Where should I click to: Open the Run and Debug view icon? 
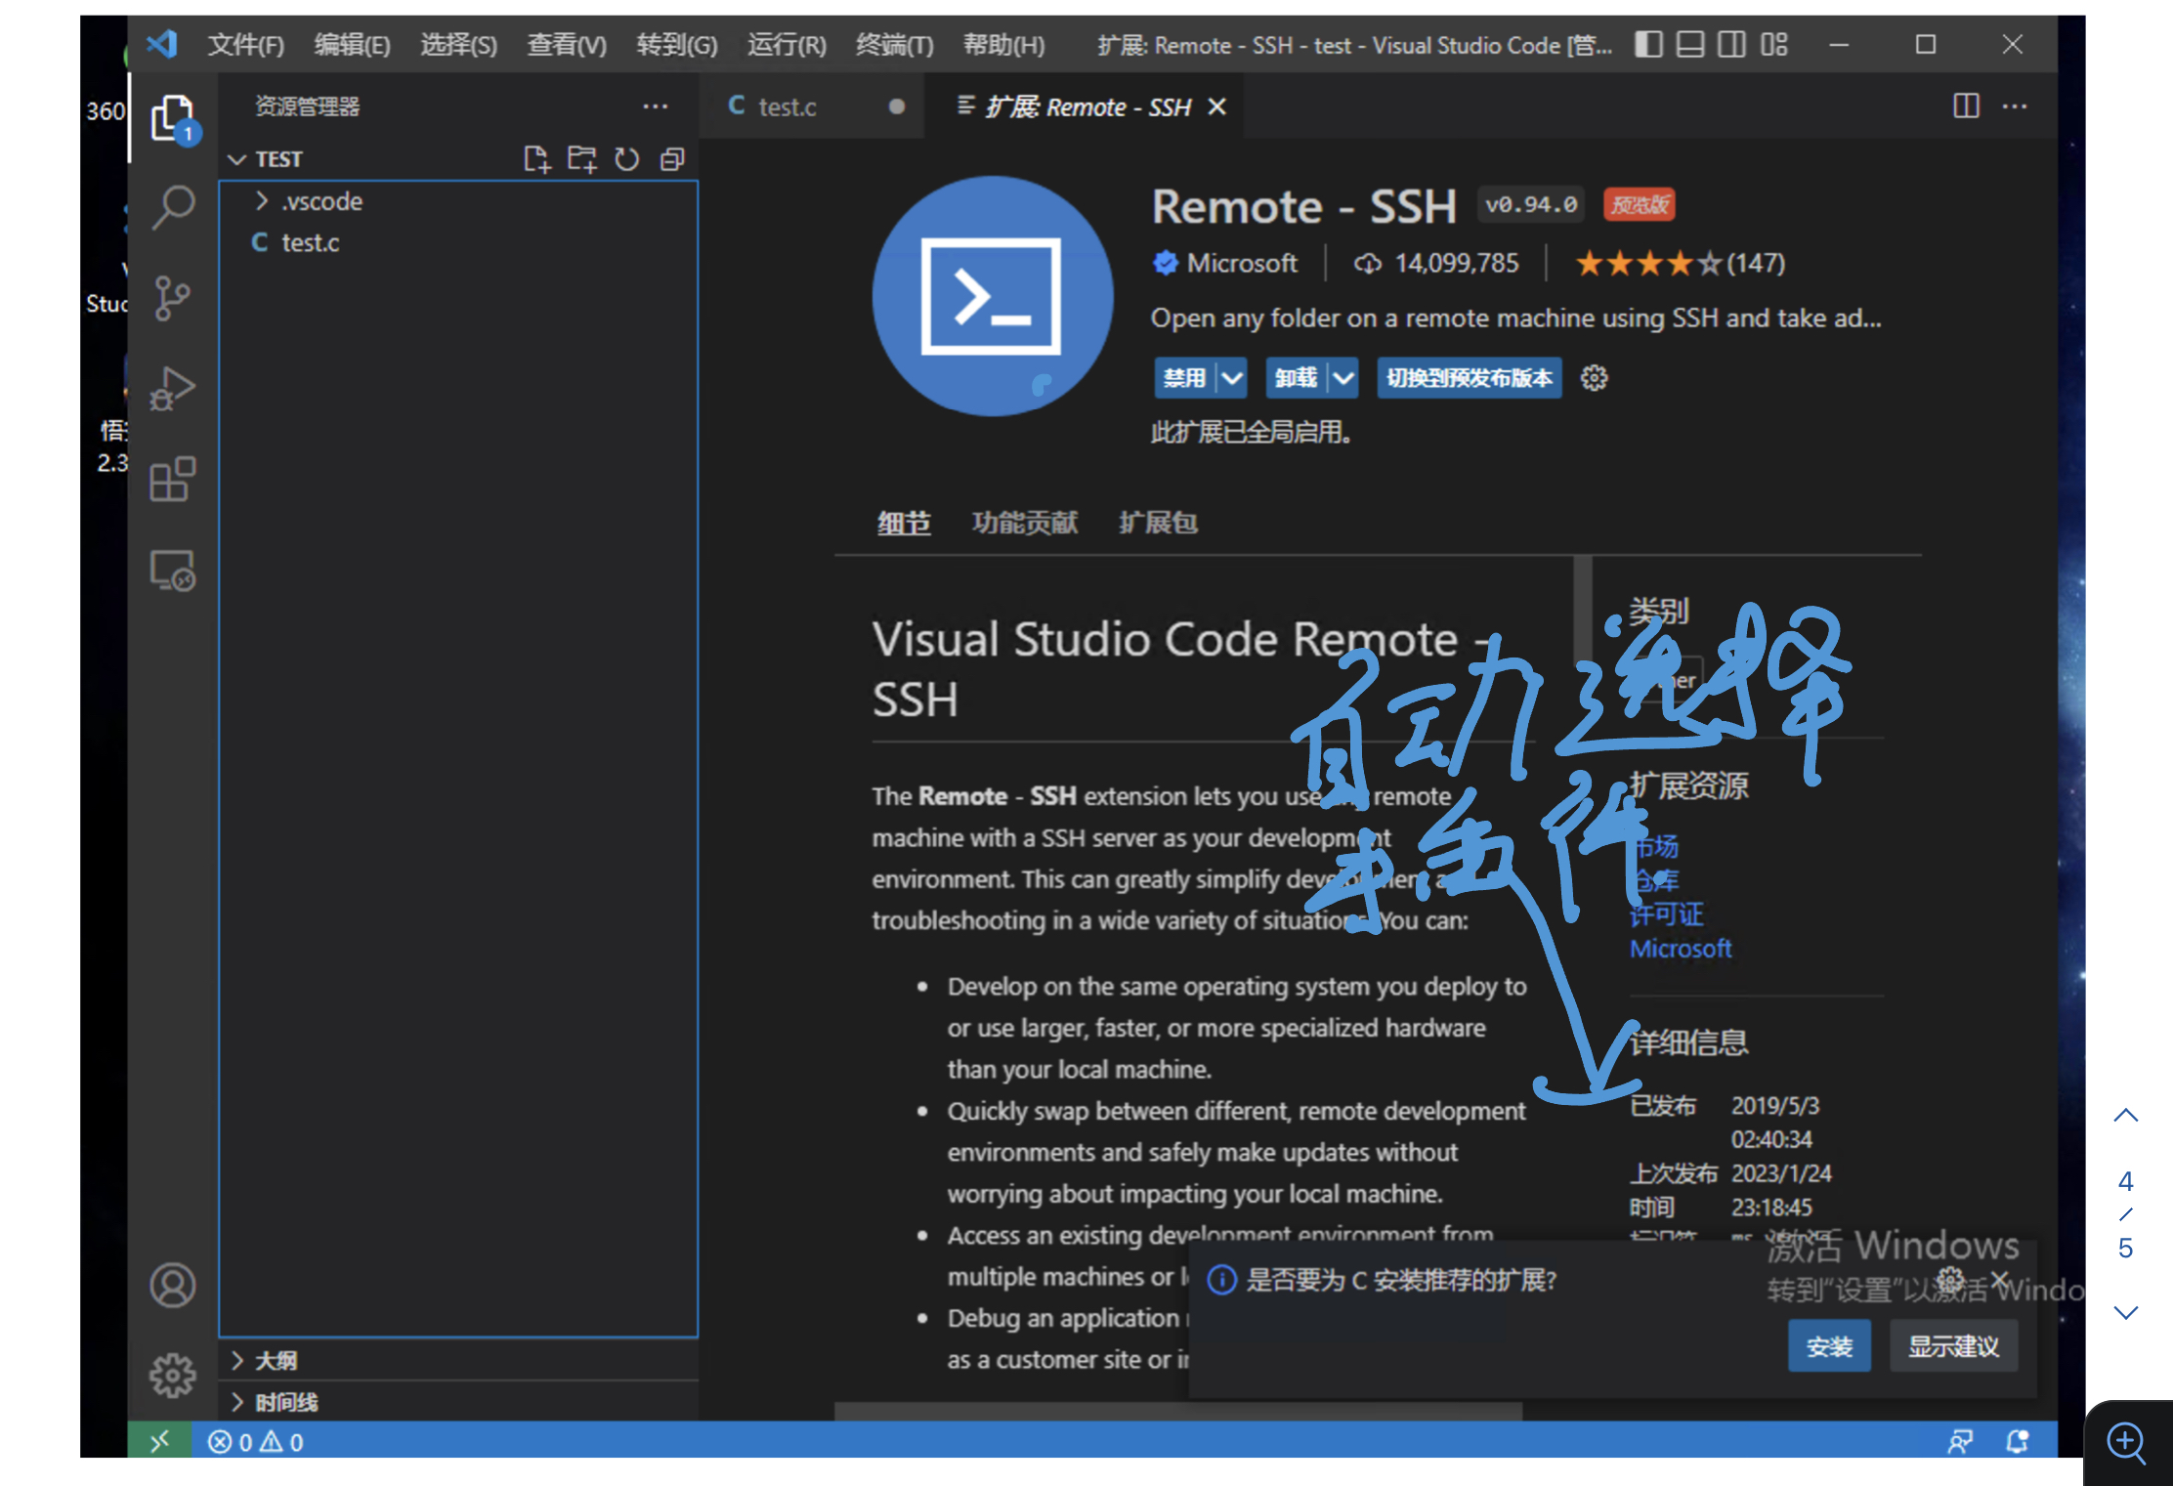pyautogui.click(x=173, y=388)
